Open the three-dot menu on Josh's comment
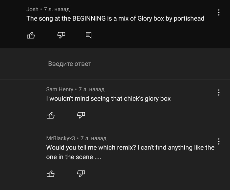 (219, 12)
